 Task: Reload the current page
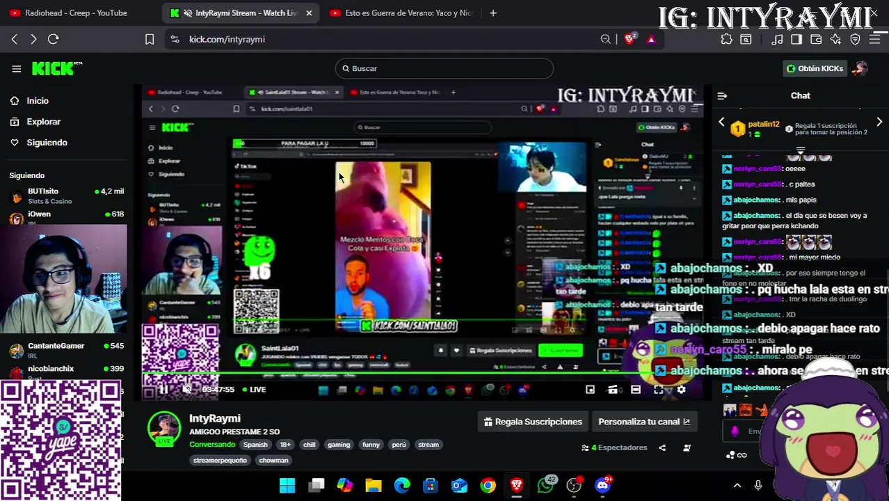point(53,39)
